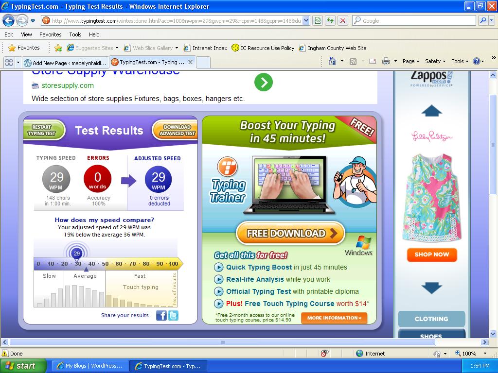
Task: Click the Free Download button
Action: [x=291, y=234]
